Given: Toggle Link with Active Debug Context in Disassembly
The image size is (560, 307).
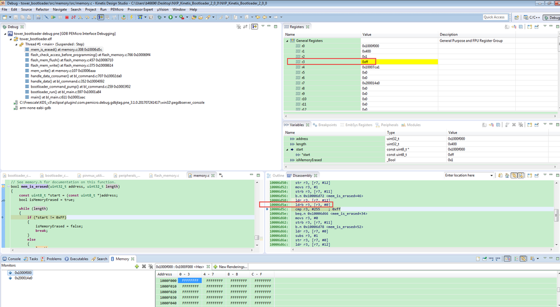Looking at the screenshot, I should [514, 175].
